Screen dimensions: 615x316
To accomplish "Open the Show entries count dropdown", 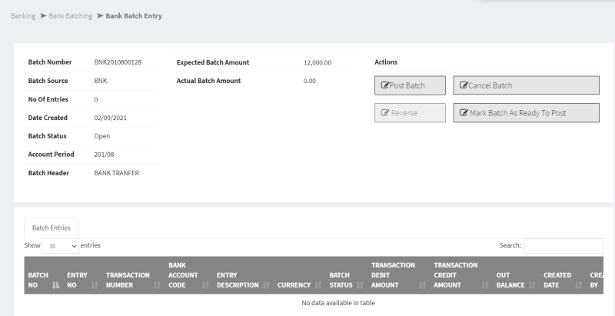I will click(x=60, y=246).
